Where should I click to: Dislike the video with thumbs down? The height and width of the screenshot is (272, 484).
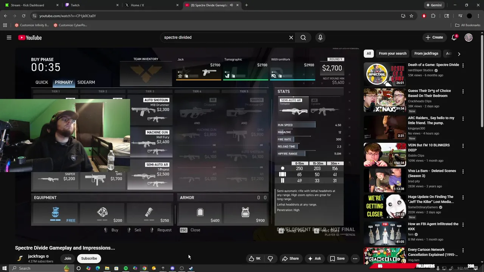pyautogui.click(x=270, y=258)
